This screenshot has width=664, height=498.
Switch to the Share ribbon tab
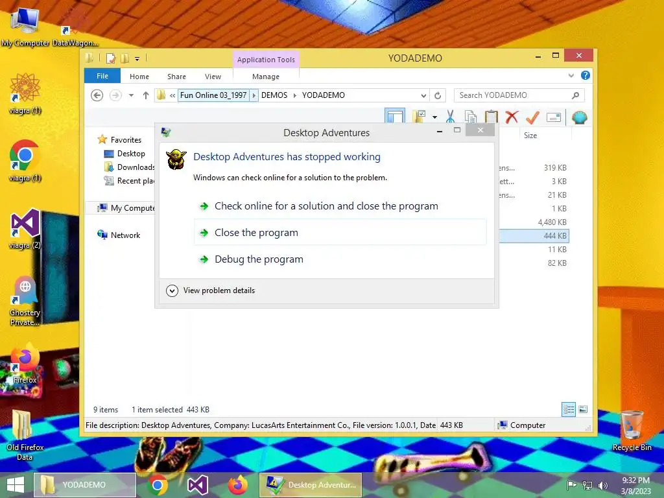point(176,77)
